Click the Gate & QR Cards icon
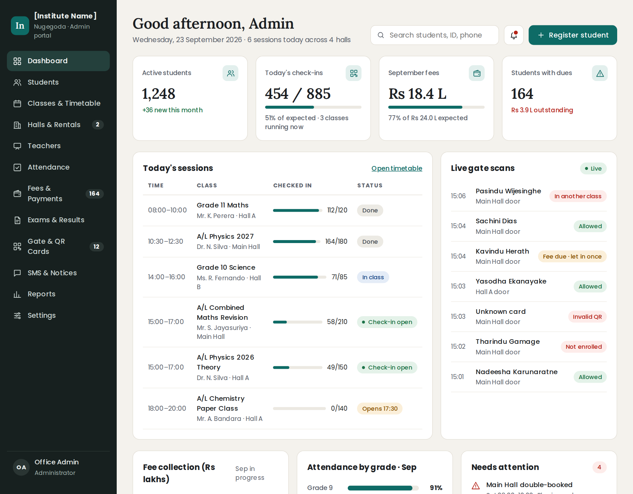The height and width of the screenshot is (494, 633). [x=17, y=246]
